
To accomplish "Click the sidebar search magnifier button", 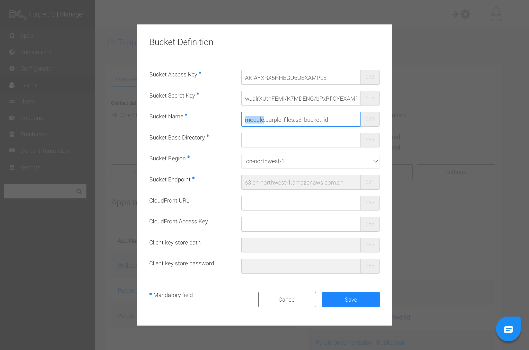I will [79, 191].
